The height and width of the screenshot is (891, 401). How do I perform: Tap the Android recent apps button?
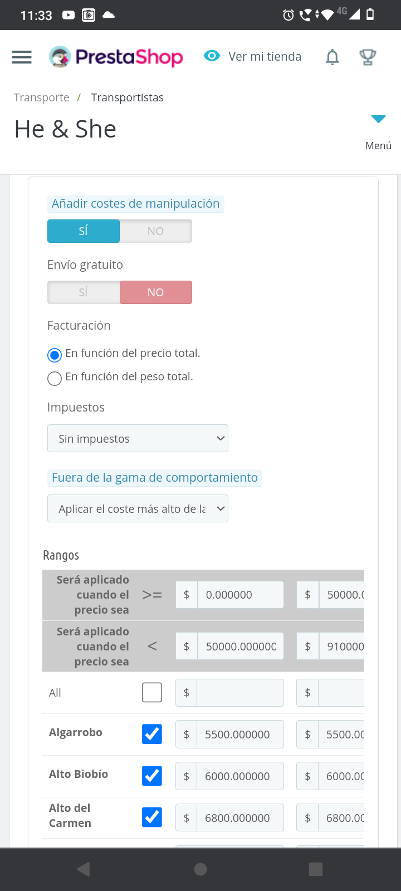(316, 869)
